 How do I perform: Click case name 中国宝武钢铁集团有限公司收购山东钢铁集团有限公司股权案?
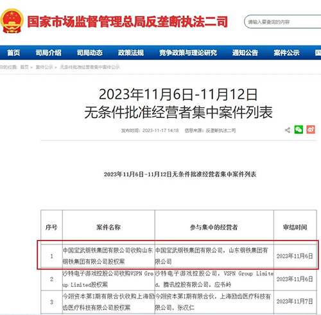coord(108,256)
